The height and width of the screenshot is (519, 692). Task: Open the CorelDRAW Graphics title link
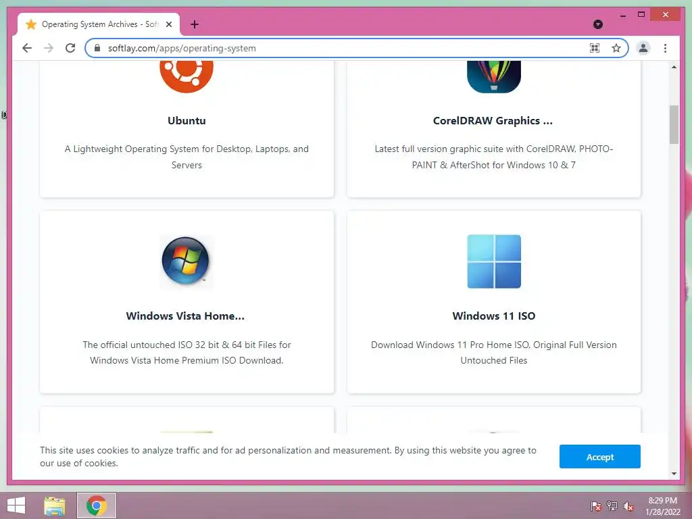[493, 120]
